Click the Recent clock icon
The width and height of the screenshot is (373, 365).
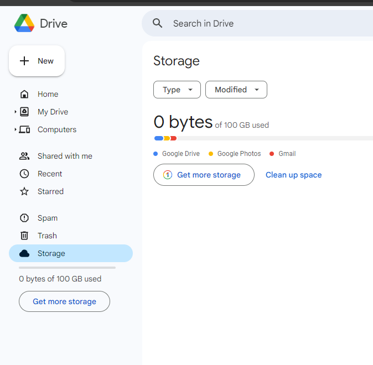tap(24, 174)
